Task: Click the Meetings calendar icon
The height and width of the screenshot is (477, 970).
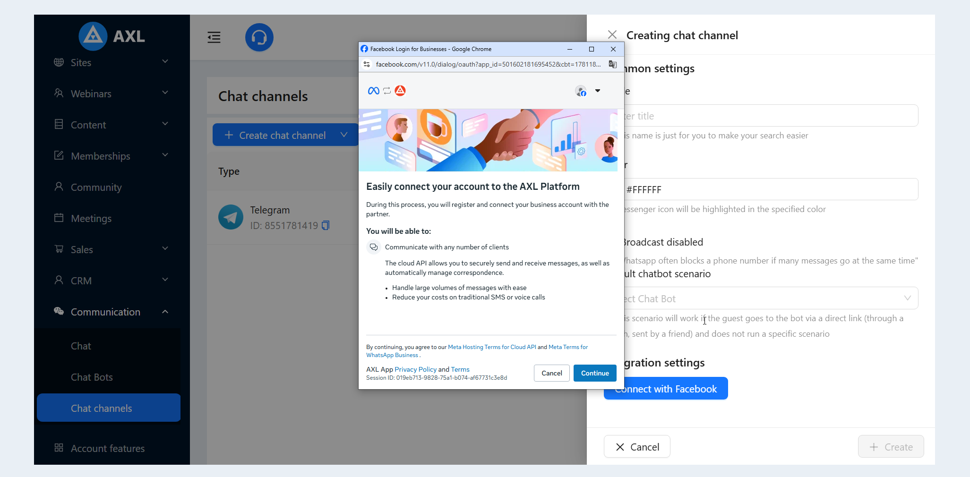Action: click(x=59, y=218)
